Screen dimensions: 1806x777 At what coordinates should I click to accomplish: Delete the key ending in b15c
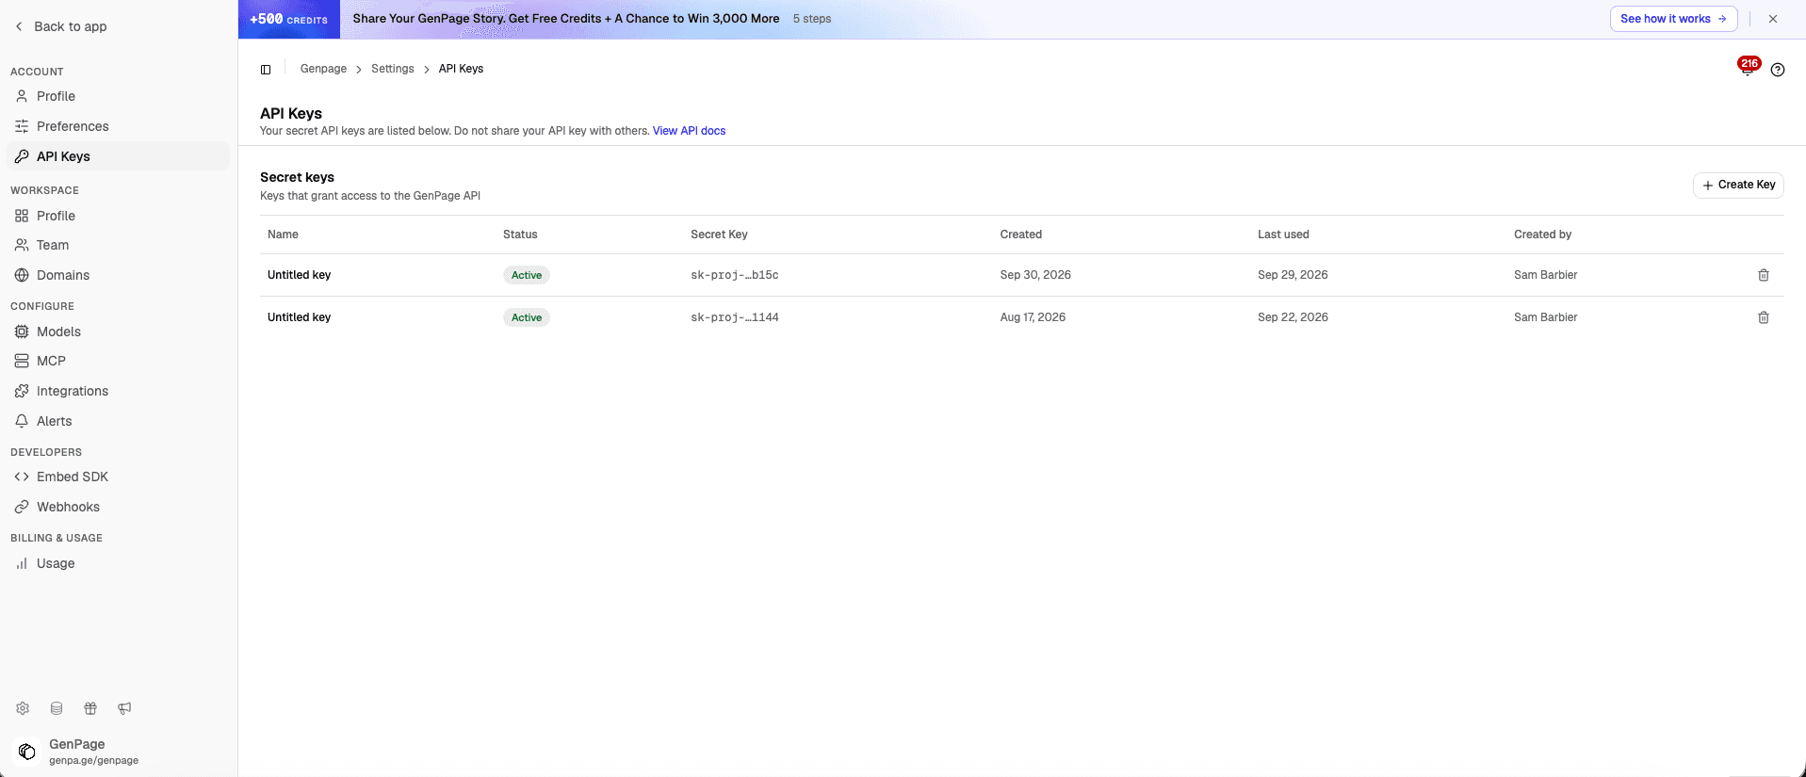[x=1763, y=275]
